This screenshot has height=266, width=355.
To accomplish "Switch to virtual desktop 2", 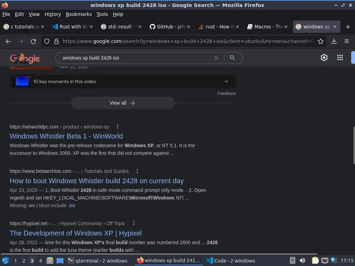I will click(24, 261).
